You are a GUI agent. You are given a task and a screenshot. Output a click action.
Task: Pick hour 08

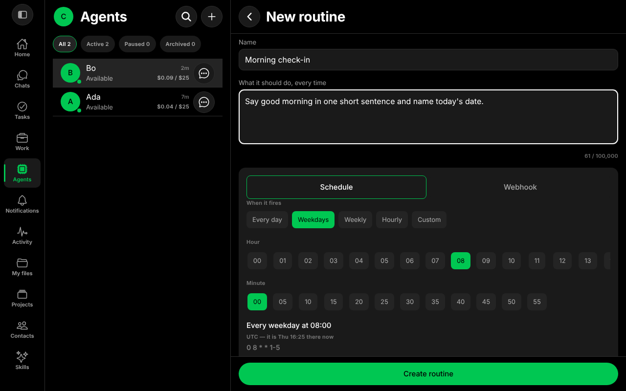pos(461,261)
